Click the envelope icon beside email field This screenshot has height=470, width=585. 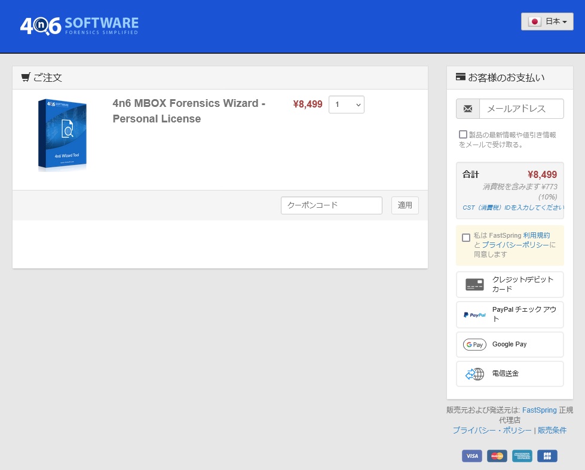468,109
